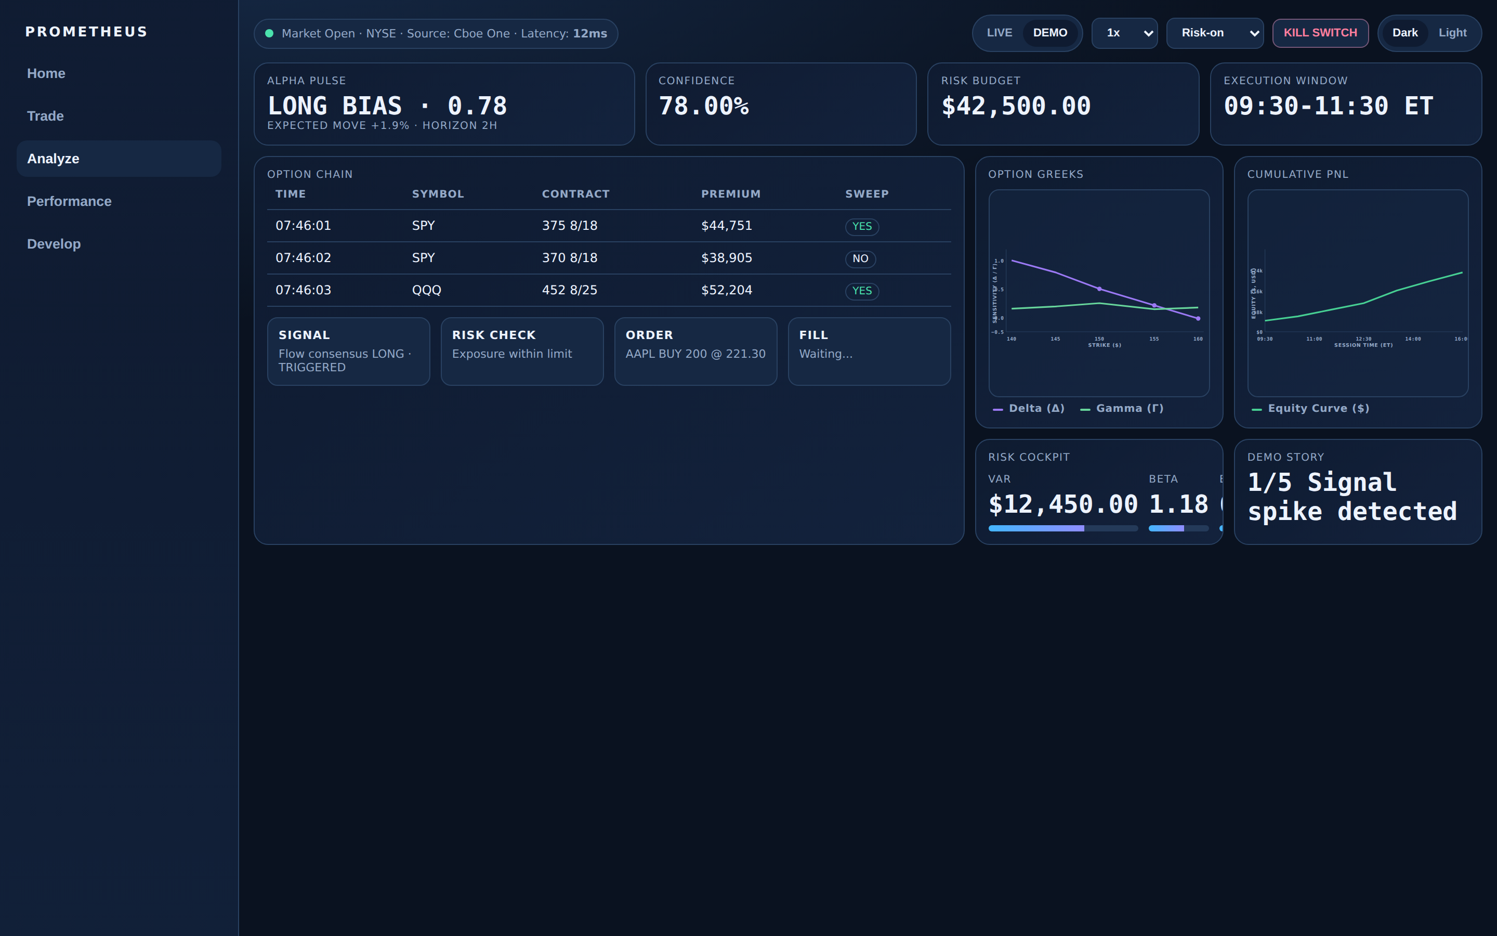Image resolution: width=1497 pixels, height=936 pixels.
Task: Open the ORDER step card AAPL BUY
Action: (695, 352)
